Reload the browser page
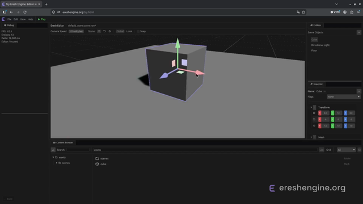The image size is (363, 204). [x=25, y=12]
